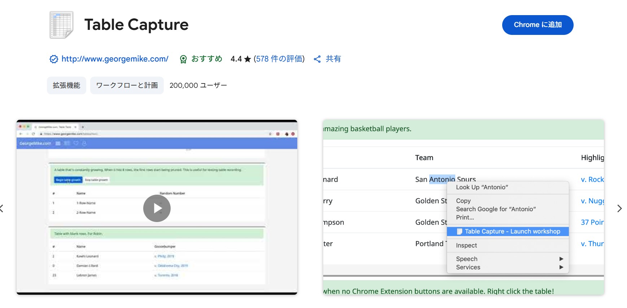Click the share icon next to 共有
Image resolution: width=627 pixels, height=308 pixels.
point(317,59)
